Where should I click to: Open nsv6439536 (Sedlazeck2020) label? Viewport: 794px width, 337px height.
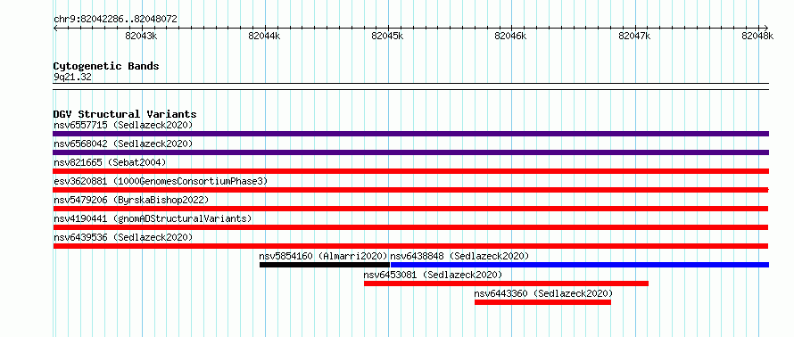click(123, 237)
